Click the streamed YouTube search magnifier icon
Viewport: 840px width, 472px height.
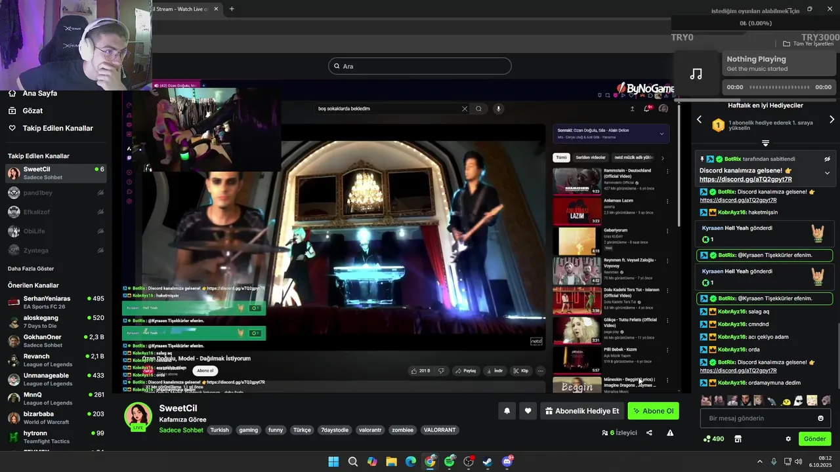(x=478, y=109)
